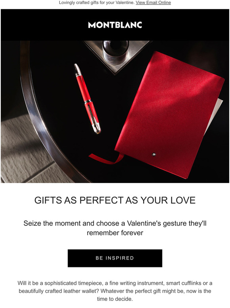Click the Montblanc logo in header
This screenshot has height=308, width=230.
(x=115, y=25)
